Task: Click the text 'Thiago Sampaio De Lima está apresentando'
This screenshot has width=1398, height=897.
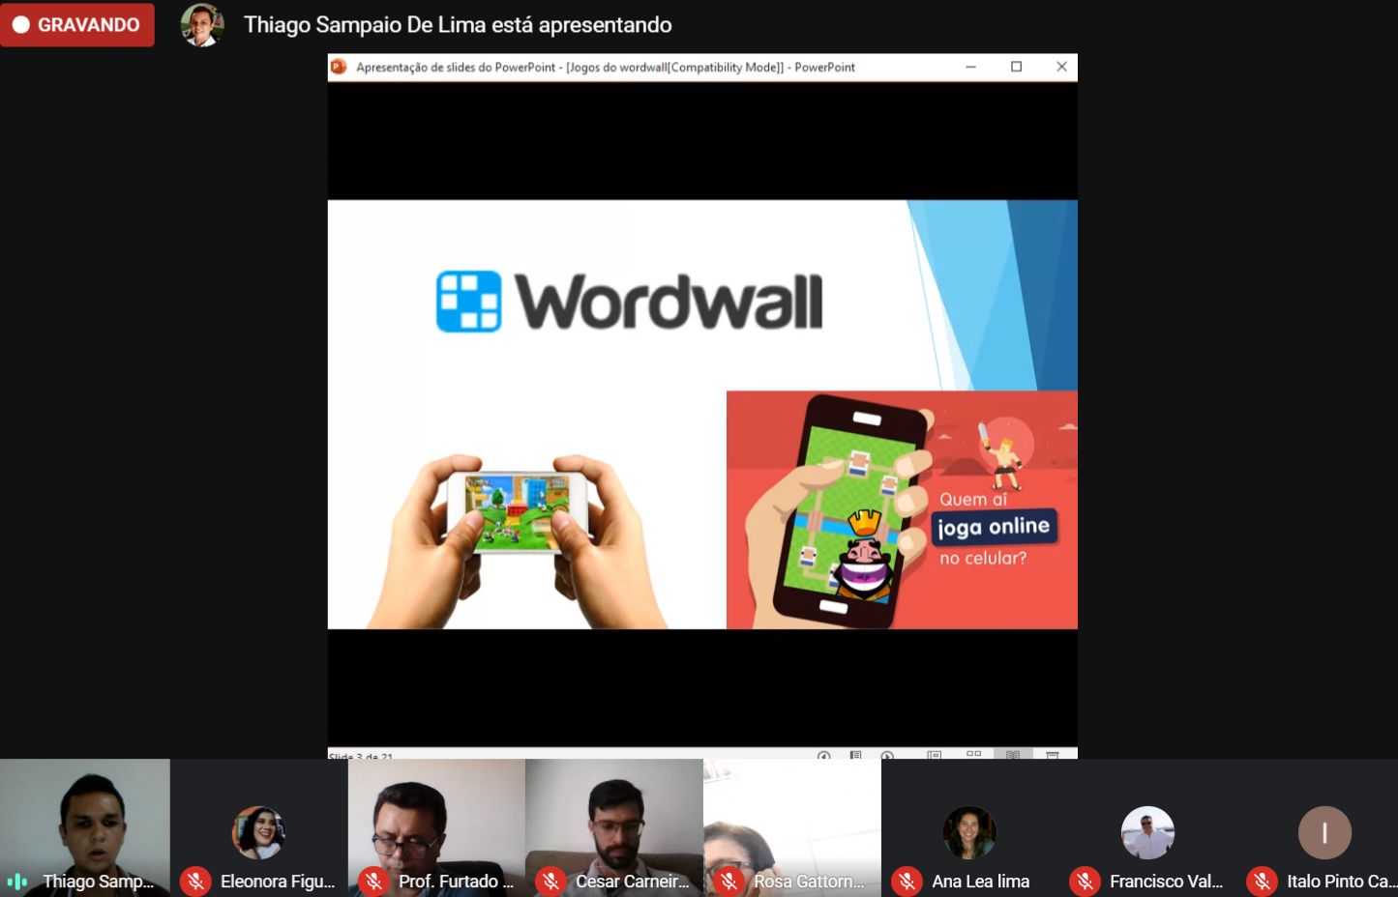Action: 458,25
